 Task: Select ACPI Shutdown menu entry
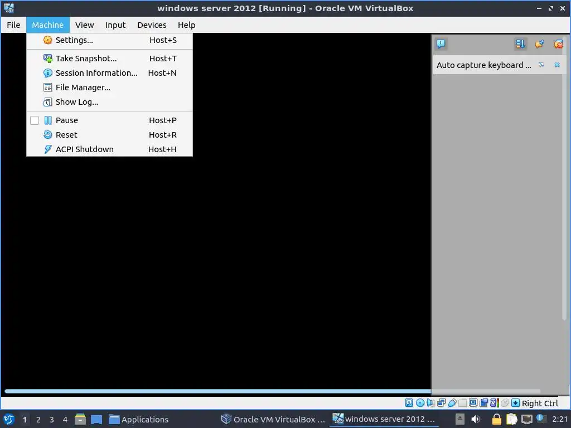tap(109, 149)
